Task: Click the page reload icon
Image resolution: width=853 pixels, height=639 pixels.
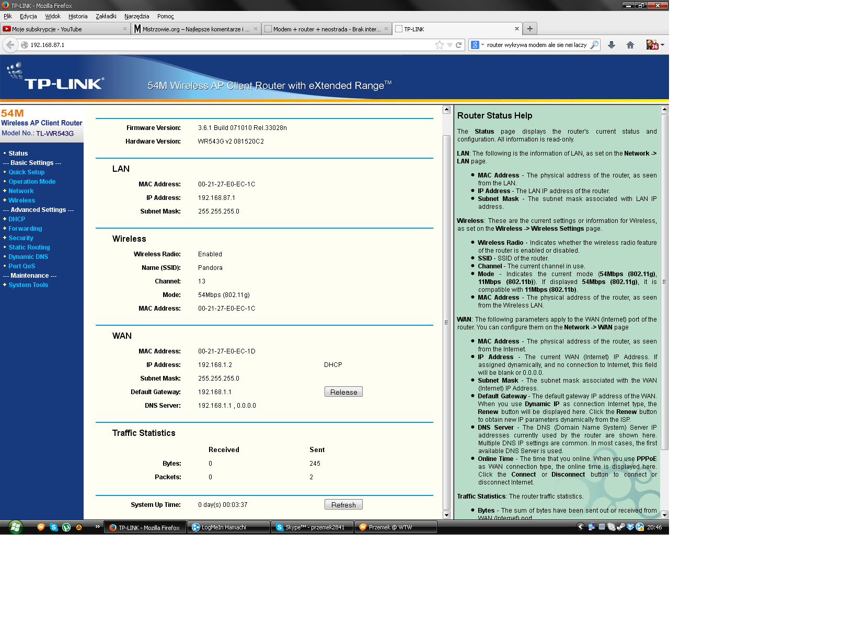Action: click(x=458, y=45)
